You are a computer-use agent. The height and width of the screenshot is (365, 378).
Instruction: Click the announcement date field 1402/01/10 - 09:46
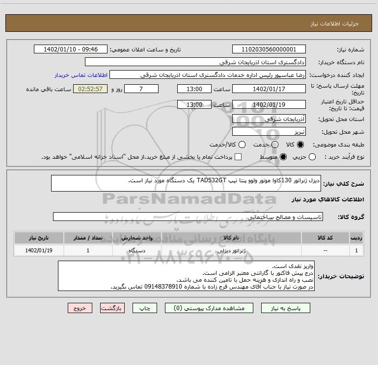[x=71, y=49]
